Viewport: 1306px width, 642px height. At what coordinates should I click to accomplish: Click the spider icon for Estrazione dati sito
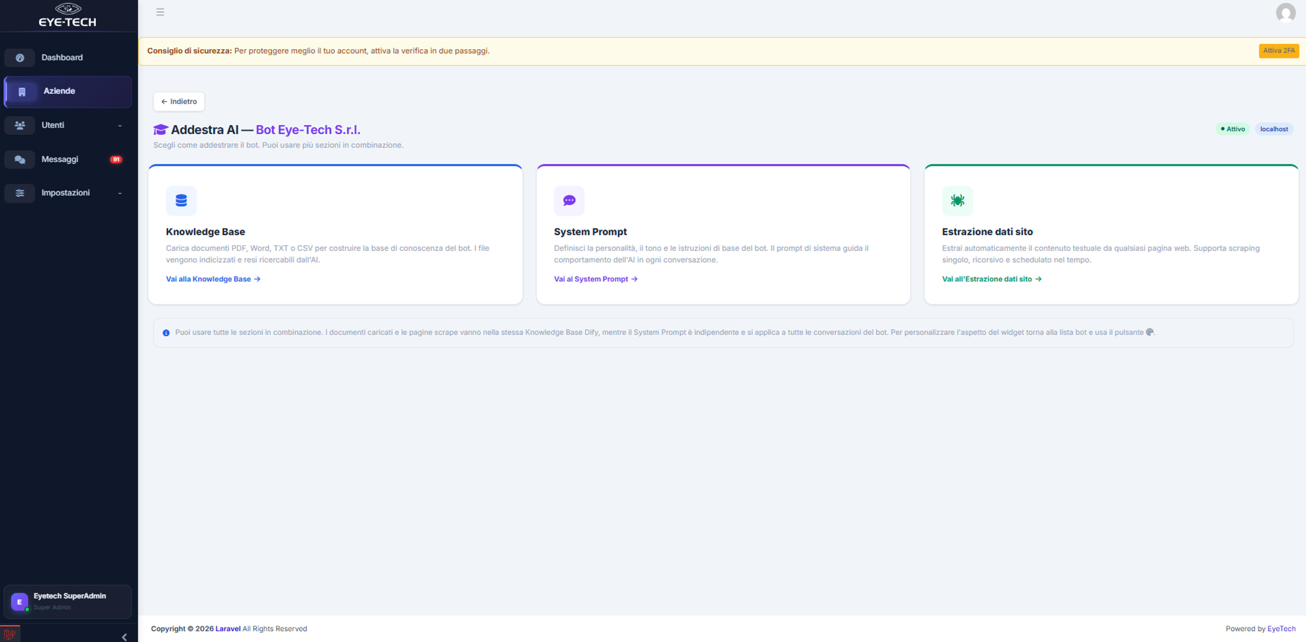tap(957, 201)
